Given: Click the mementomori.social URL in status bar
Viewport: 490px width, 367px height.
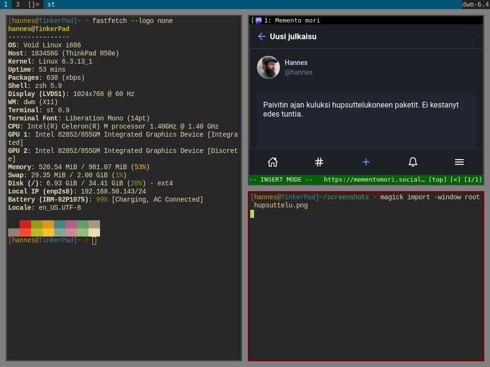Looking at the screenshot, I should [x=374, y=180].
